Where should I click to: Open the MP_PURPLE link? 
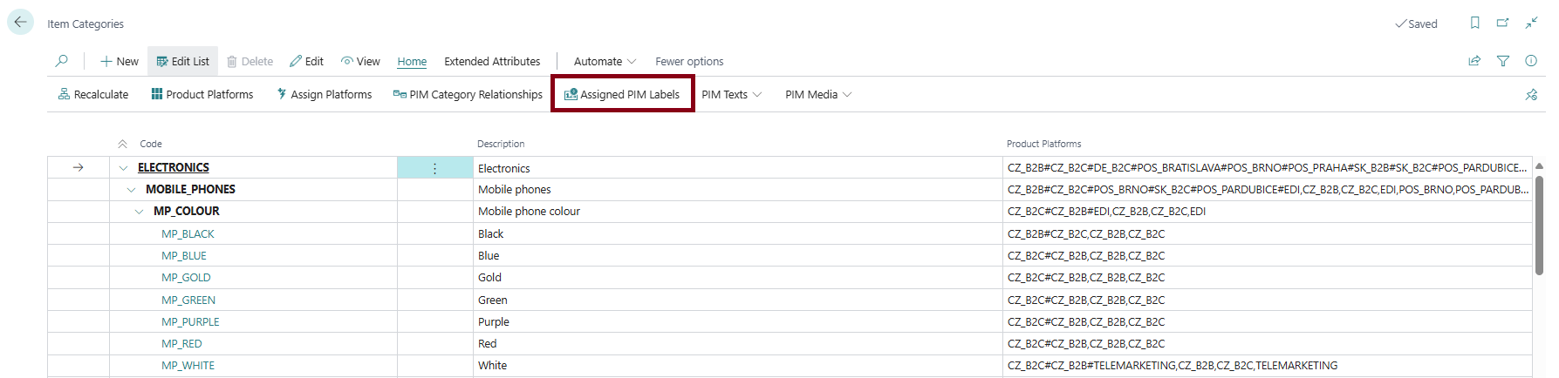190,322
